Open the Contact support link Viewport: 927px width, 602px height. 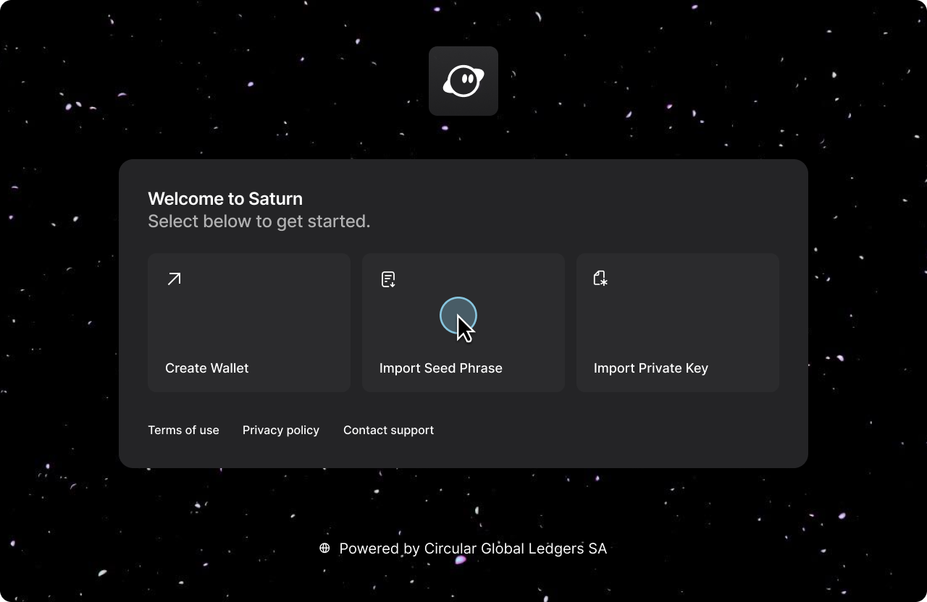pos(388,430)
